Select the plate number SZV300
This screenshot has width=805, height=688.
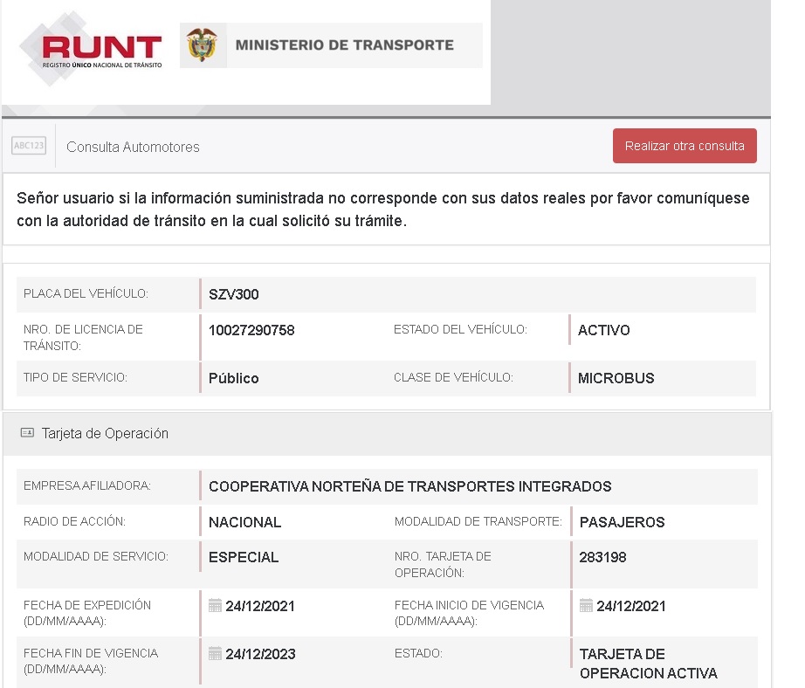pos(233,294)
